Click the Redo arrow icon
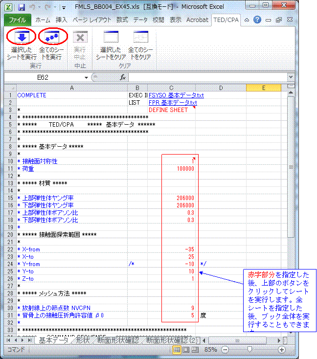 tap(47, 7)
